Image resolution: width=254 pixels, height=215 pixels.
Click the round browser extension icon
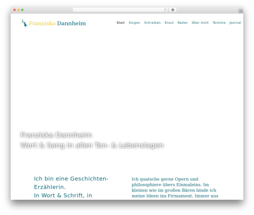point(173,10)
